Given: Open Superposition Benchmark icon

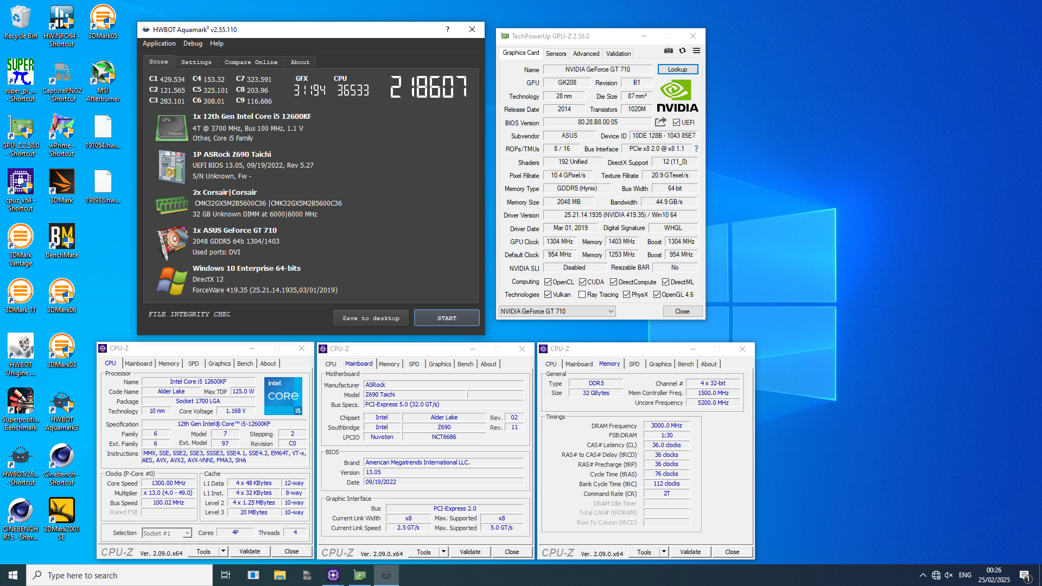Looking at the screenshot, I should pyautogui.click(x=21, y=410).
